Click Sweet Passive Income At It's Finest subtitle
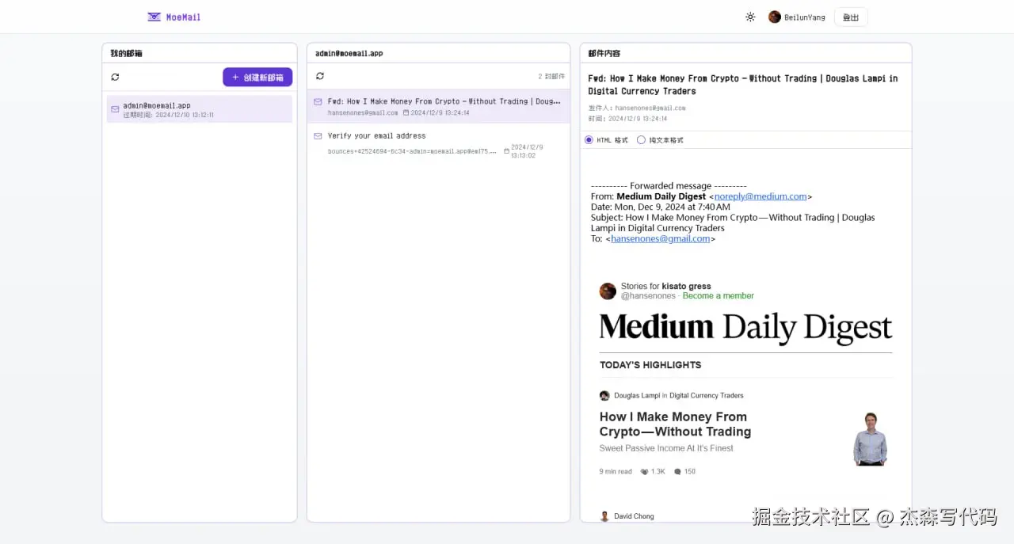The height and width of the screenshot is (544, 1014). [666, 448]
